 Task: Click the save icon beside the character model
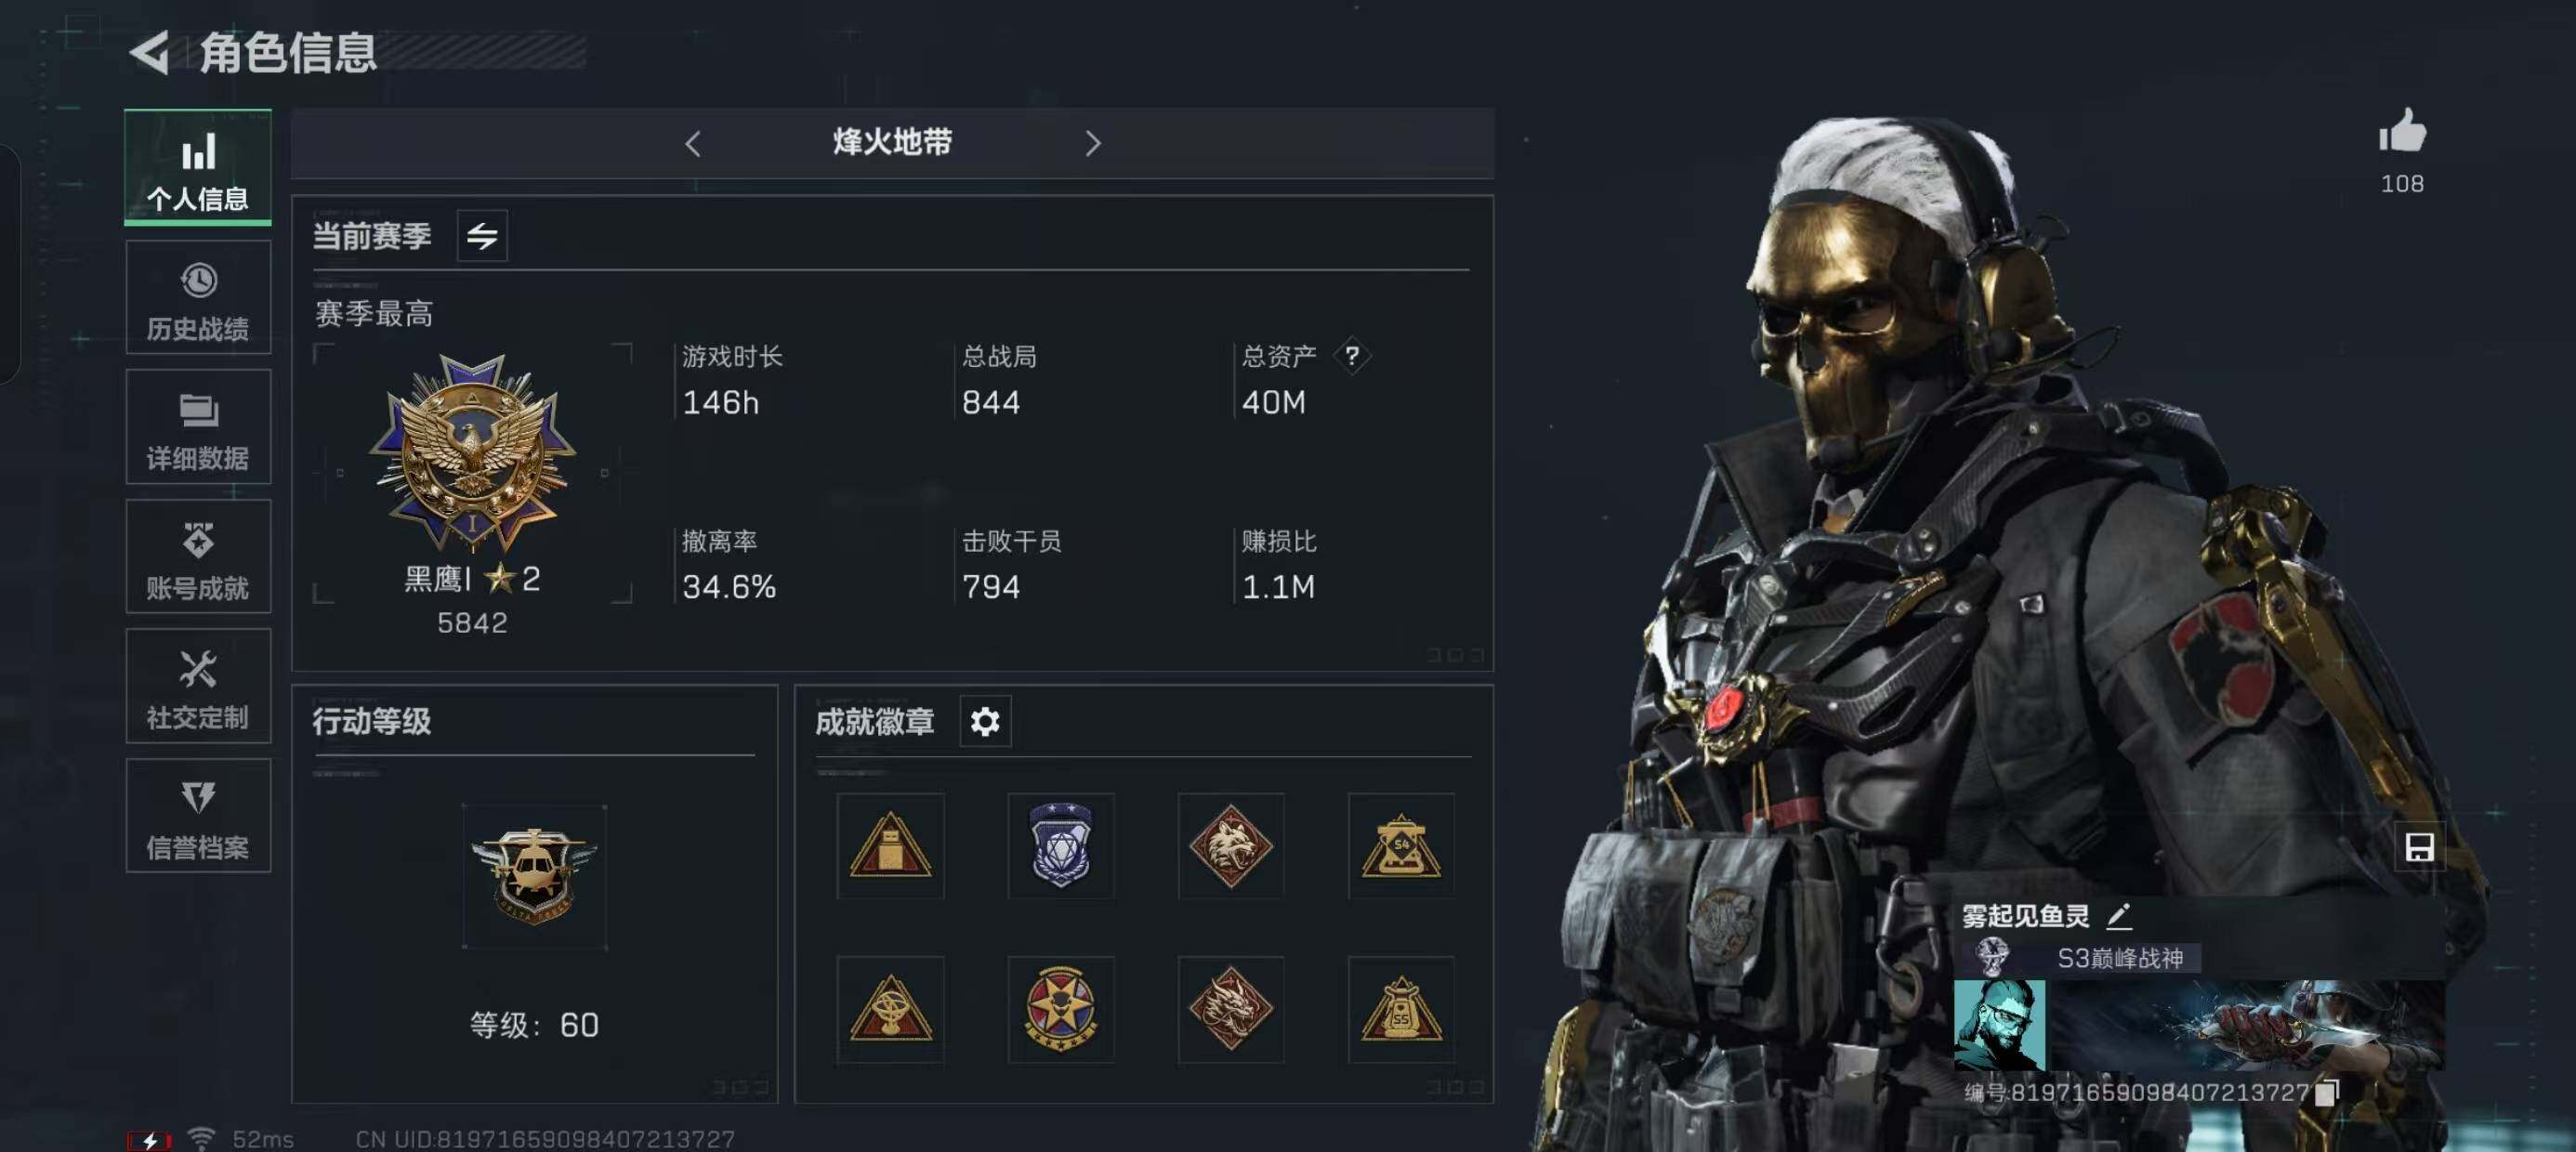click(x=2419, y=847)
